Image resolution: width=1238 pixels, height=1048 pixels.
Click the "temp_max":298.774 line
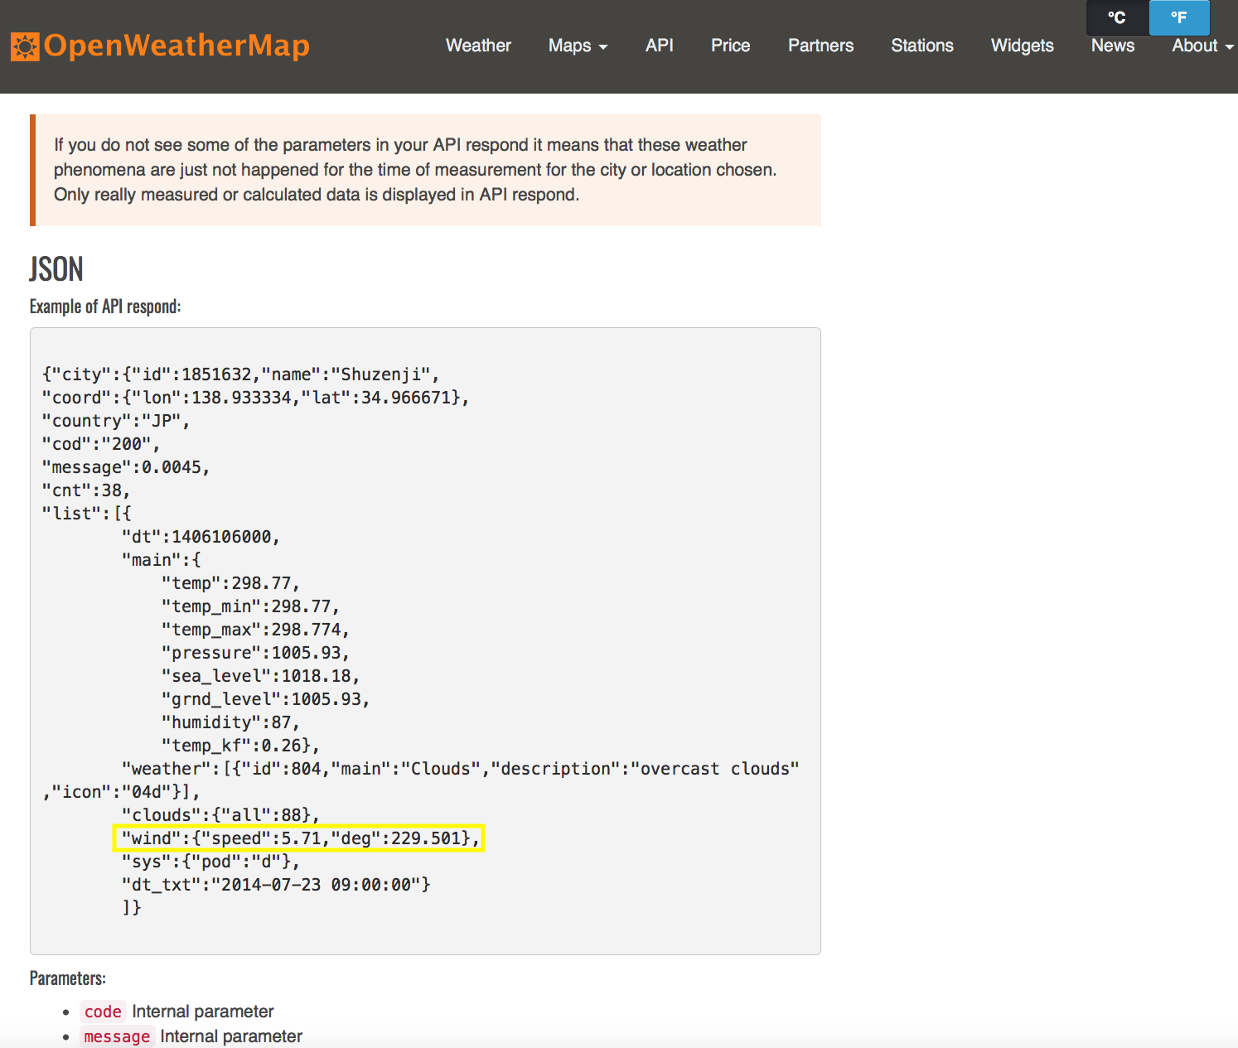[255, 630]
